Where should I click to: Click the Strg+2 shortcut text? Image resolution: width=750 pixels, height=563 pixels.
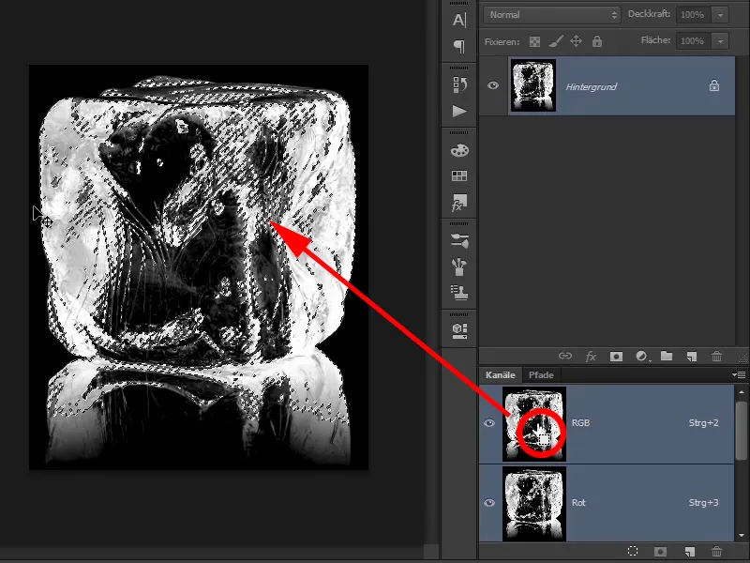(x=704, y=423)
